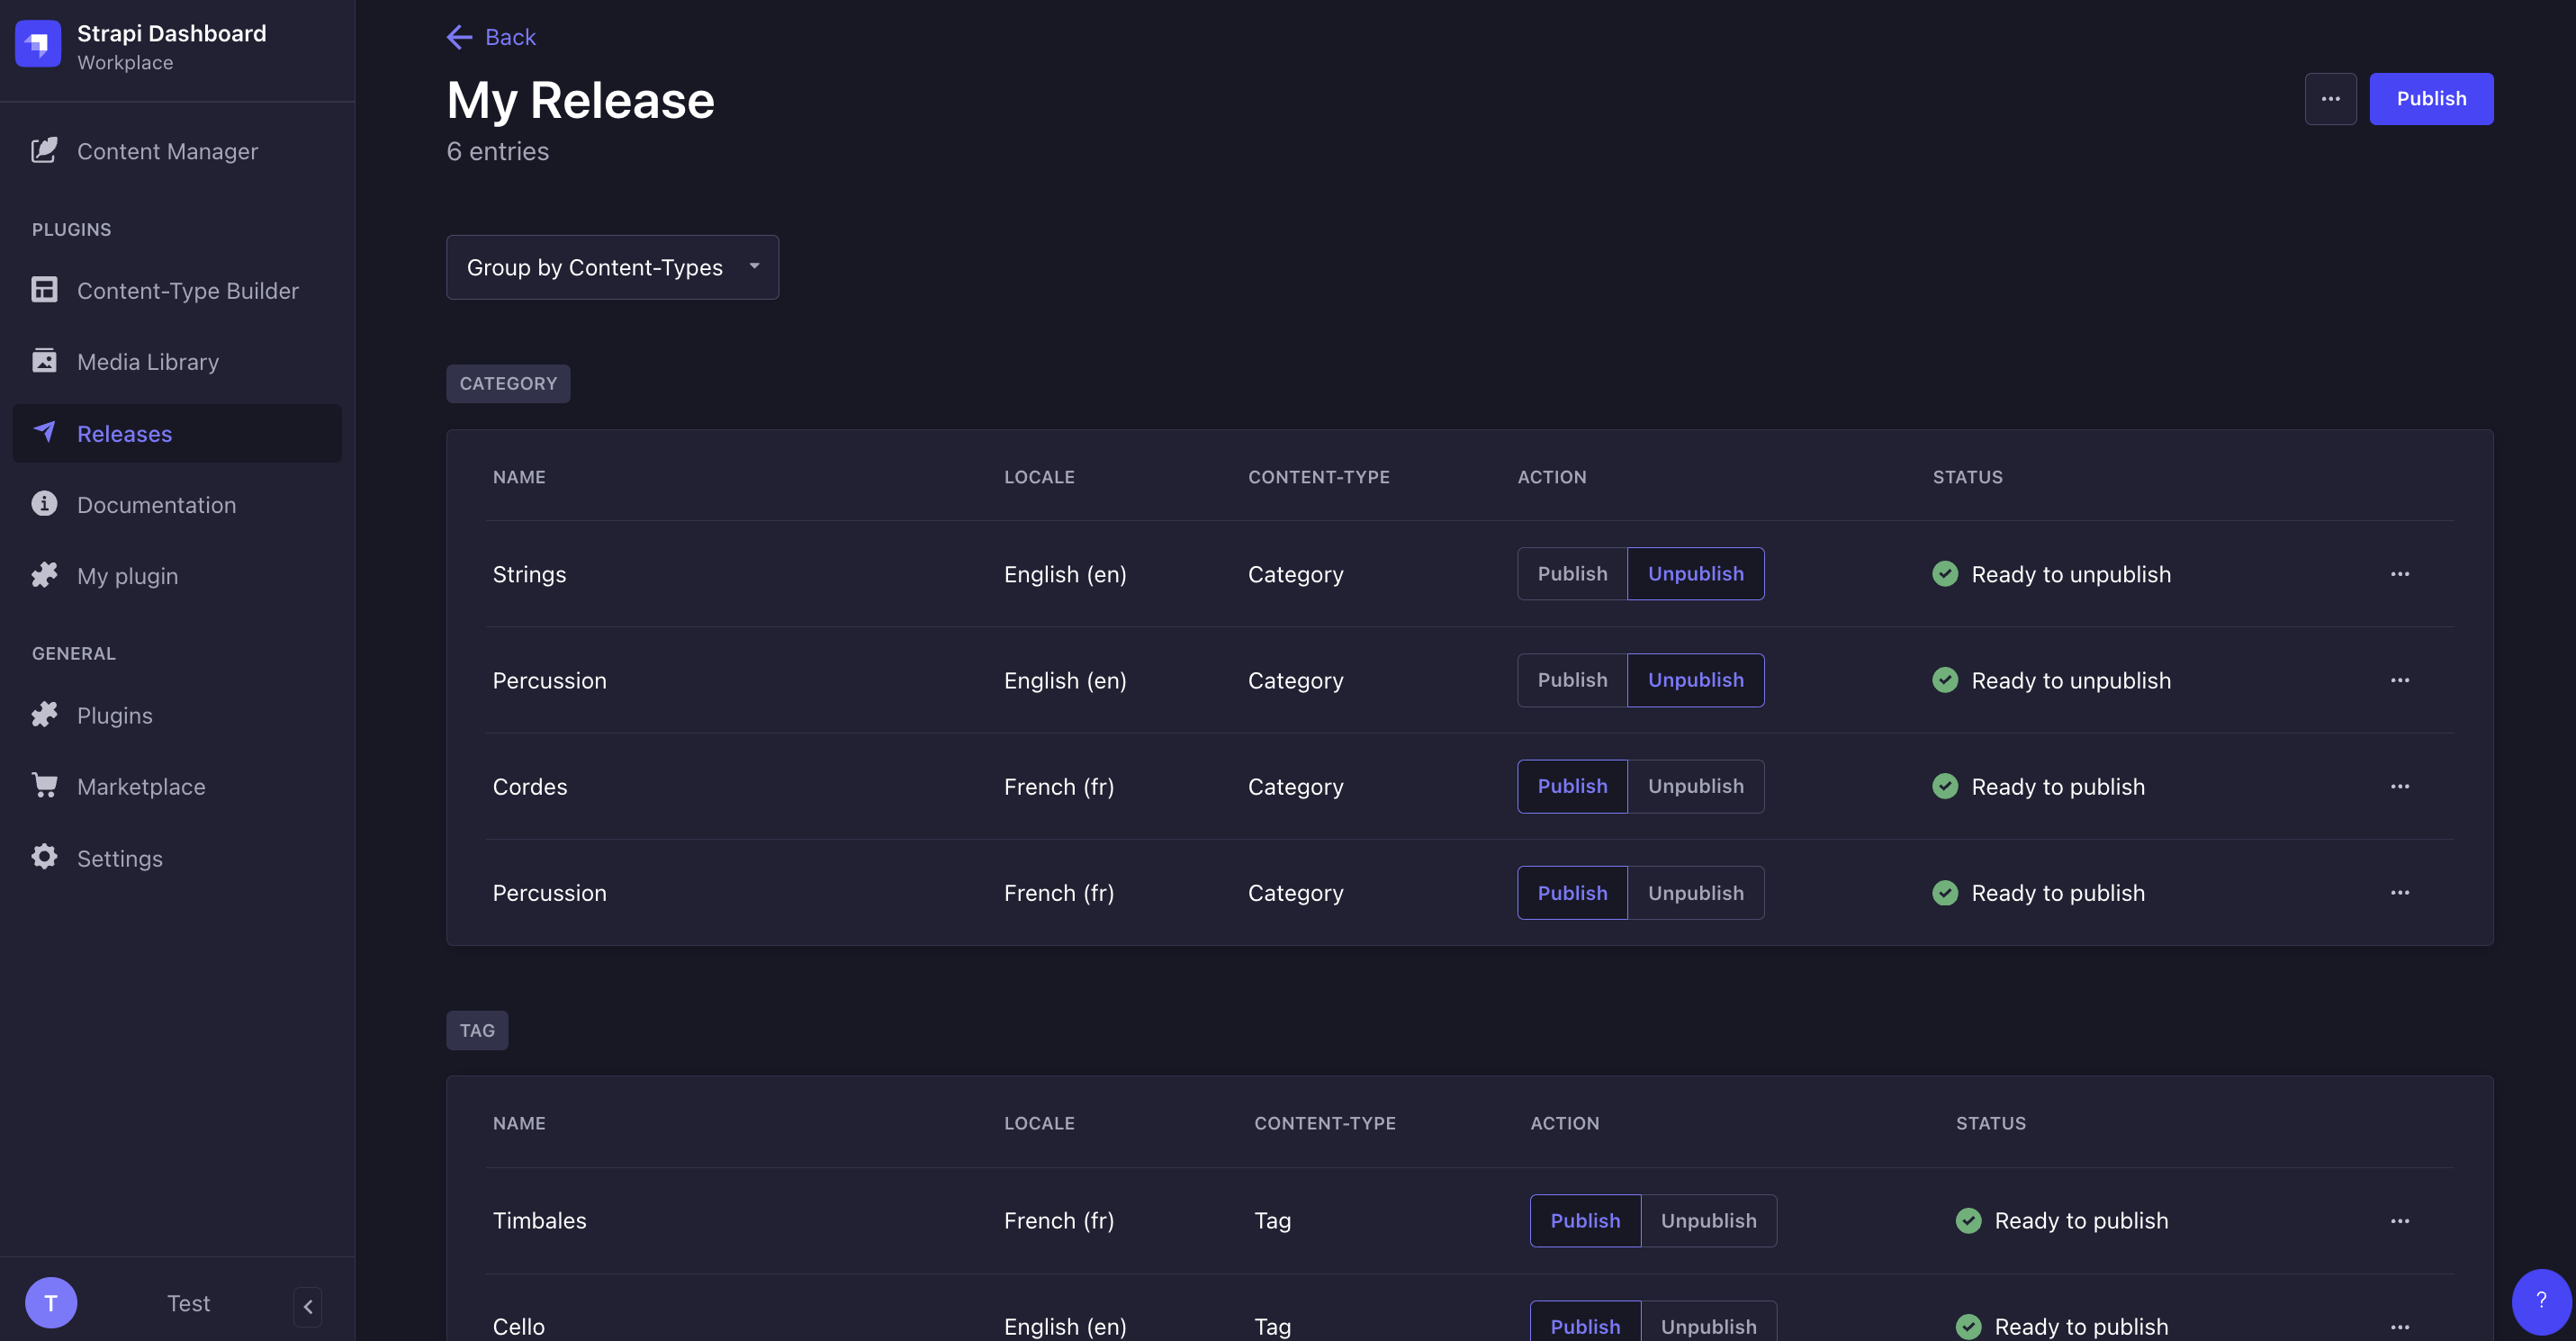
Task: Click the Documentation info icon
Action: click(44, 503)
